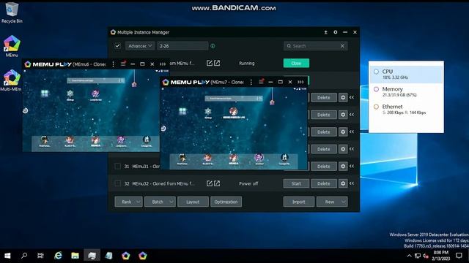Open Multiple Instance Manager settings gear in title bar
Image resolution: width=469 pixels, height=263 pixels.
(x=336, y=32)
